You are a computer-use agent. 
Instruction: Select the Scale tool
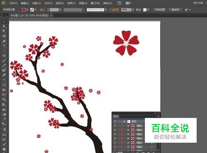click(4, 85)
